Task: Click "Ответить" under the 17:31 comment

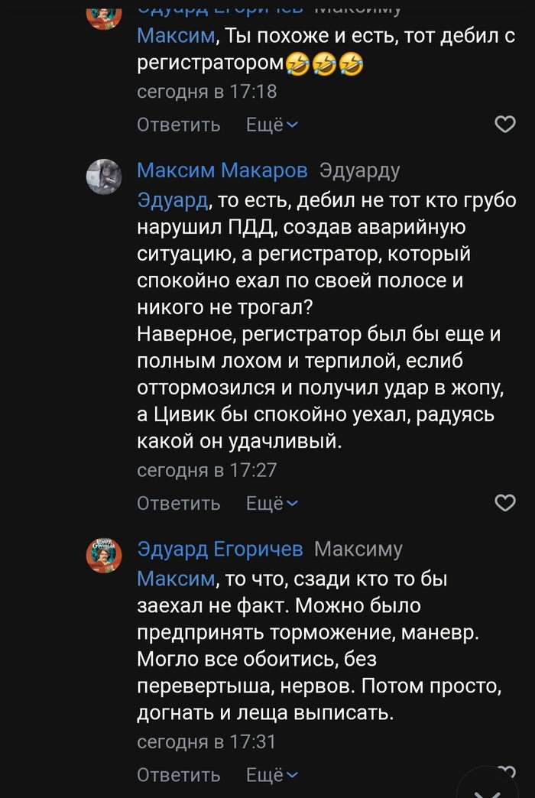Action: [179, 775]
